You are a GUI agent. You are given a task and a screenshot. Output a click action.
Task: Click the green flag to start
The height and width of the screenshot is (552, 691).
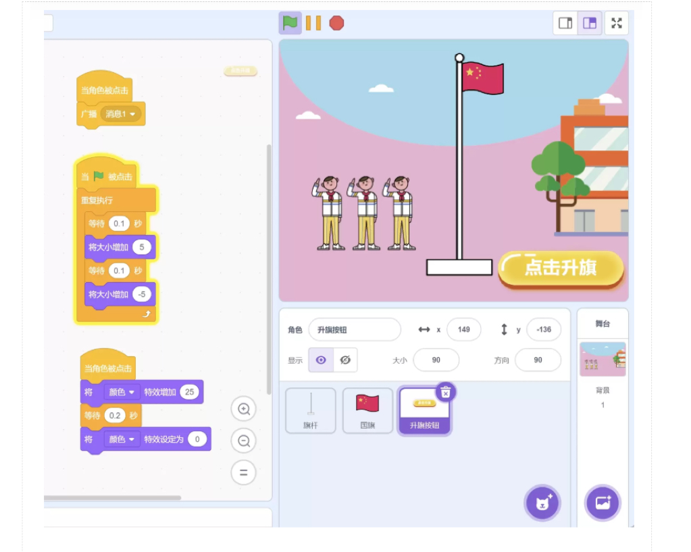pos(290,23)
